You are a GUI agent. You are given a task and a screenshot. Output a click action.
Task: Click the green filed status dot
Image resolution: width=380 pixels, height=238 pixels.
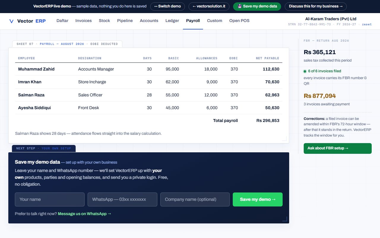click(x=305, y=71)
